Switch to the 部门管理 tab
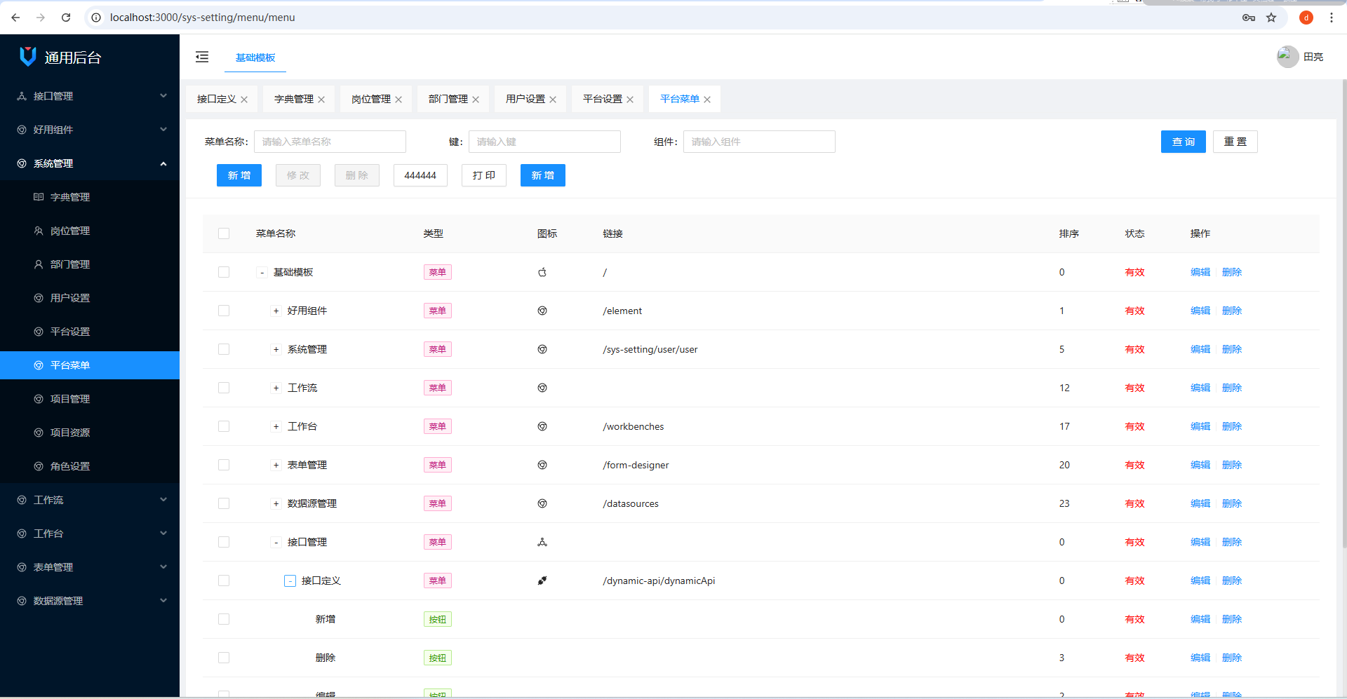The height and width of the screenshot is (699, 1347). pos(448,99)
